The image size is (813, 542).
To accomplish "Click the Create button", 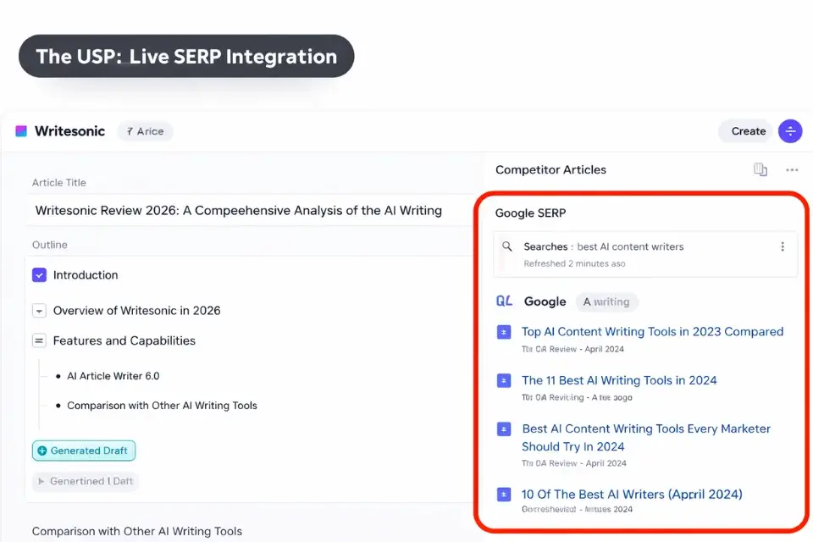I will pos(746,131).
